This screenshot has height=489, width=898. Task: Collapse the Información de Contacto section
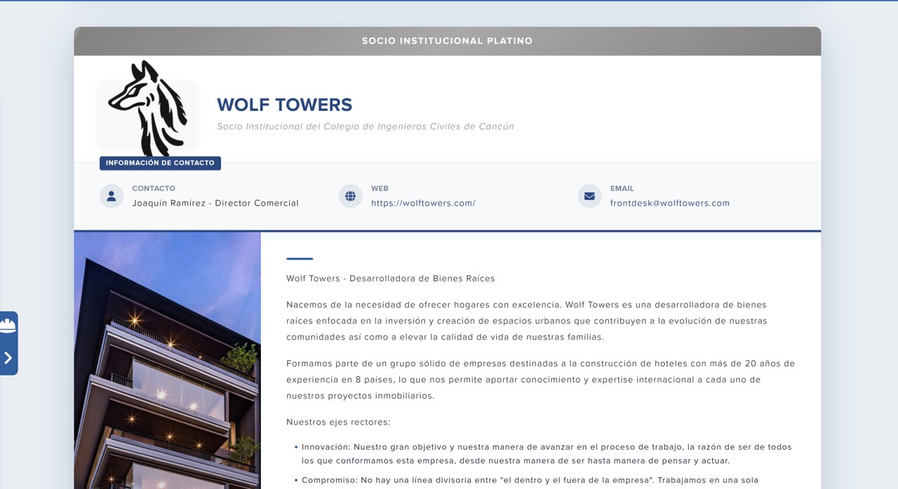click(160, 163)
